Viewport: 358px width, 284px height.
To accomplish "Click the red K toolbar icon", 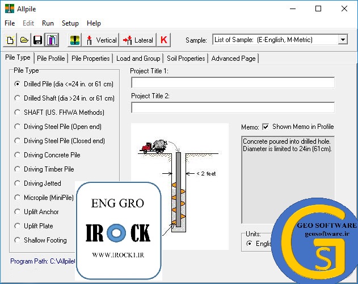I will (164, 40).
